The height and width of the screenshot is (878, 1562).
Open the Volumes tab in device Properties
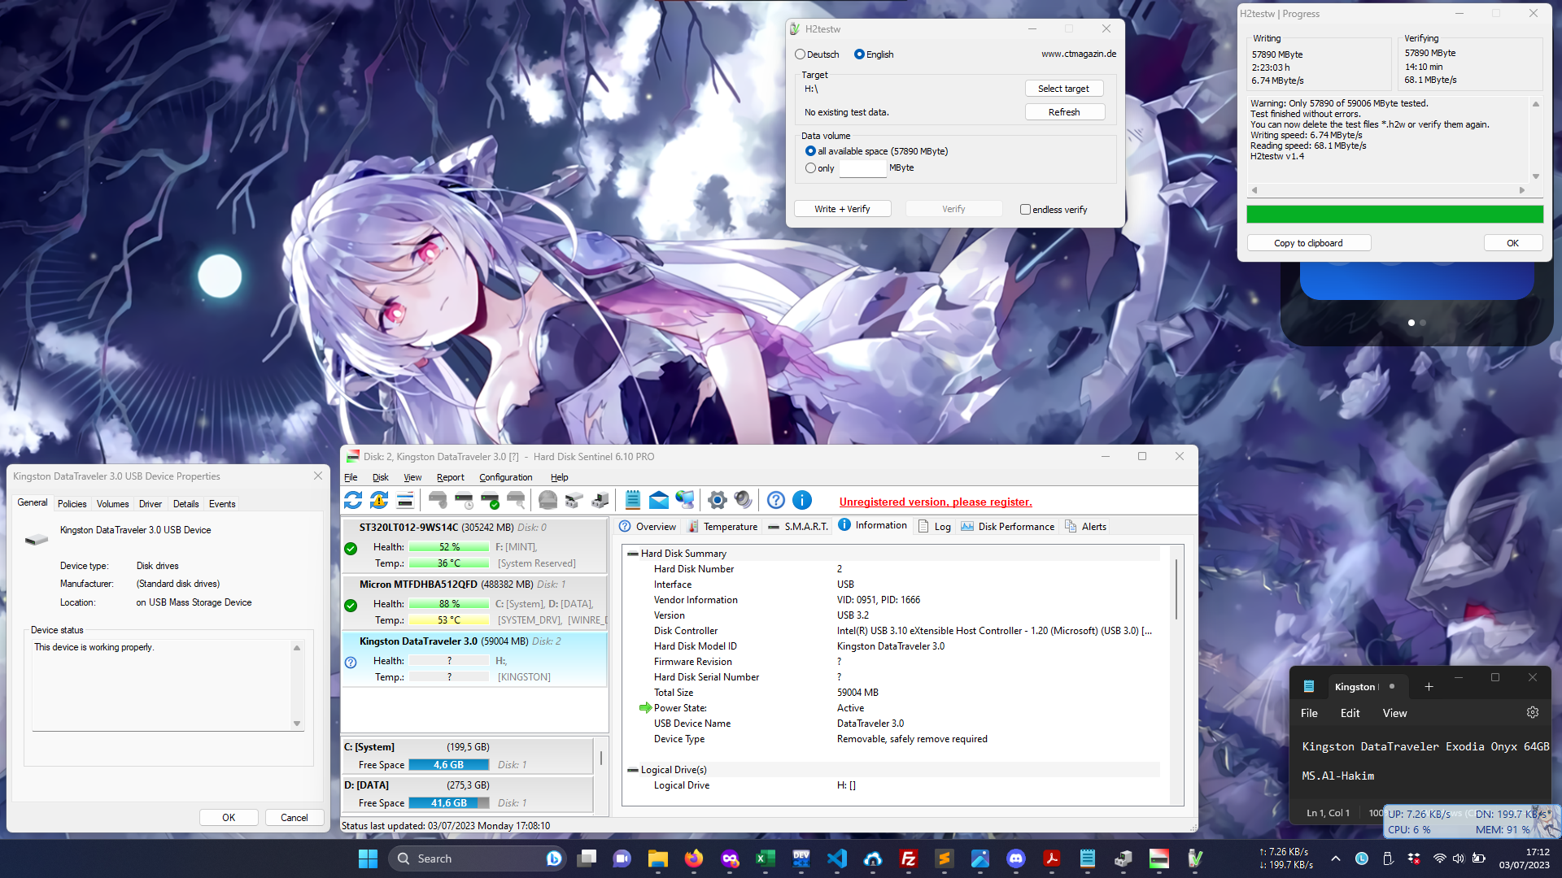[112, 504]
